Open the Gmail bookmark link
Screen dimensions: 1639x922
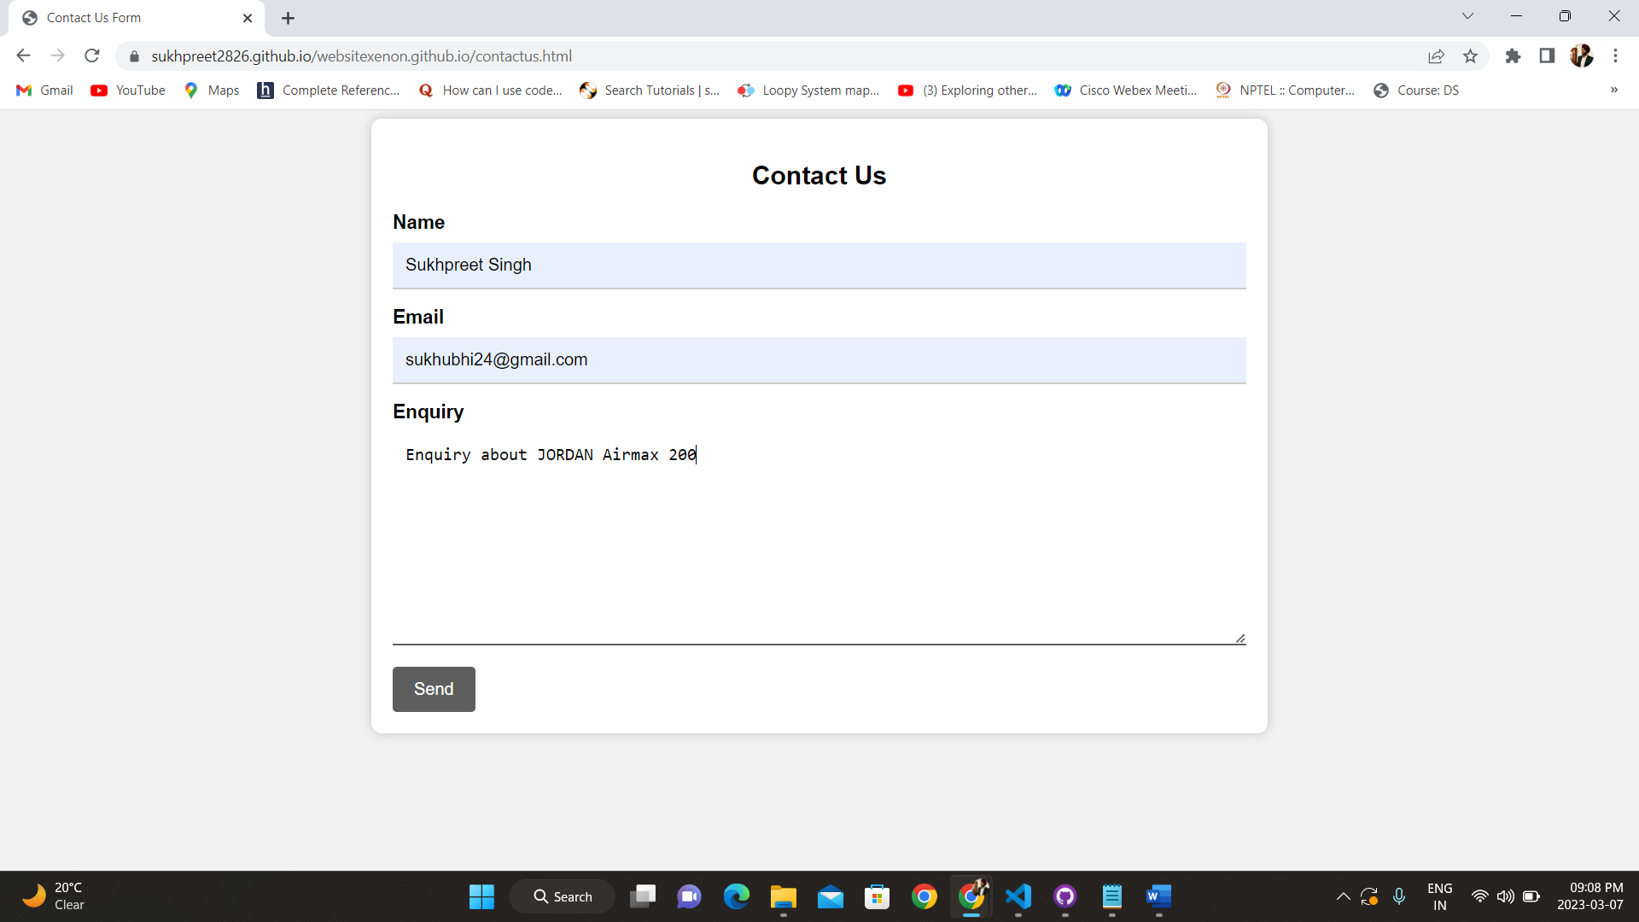coord(45,90)
